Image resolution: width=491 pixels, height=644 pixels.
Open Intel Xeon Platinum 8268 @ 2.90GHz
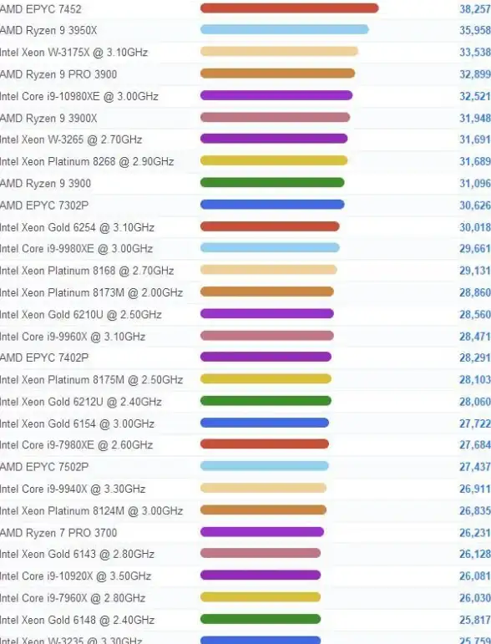point(87,161)
